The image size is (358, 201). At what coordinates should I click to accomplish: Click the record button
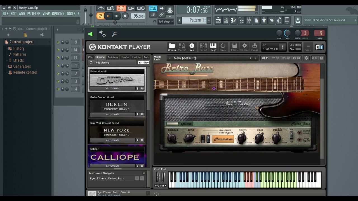tap(125, 16)
